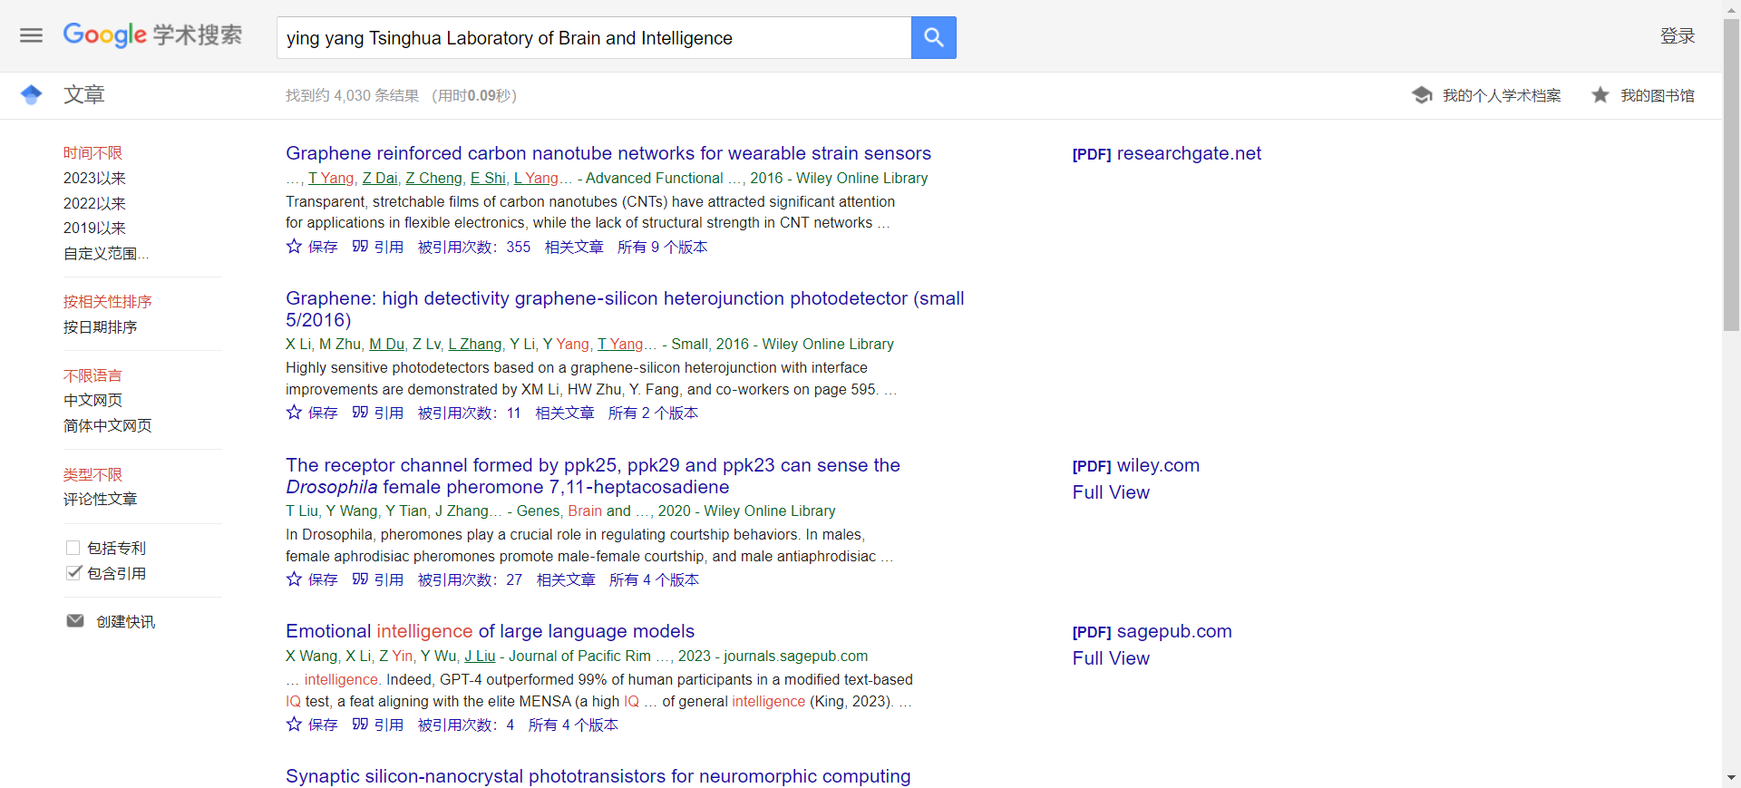Screen dimensions: 1741x788
Task: Click into the search query field
Action: 594,37
